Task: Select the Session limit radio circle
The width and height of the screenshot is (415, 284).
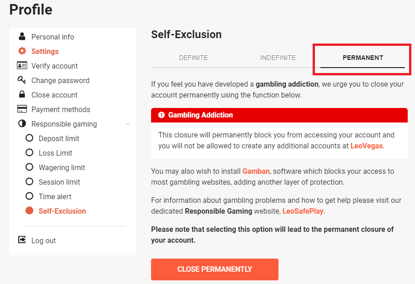Action: (x=30, y=181)
